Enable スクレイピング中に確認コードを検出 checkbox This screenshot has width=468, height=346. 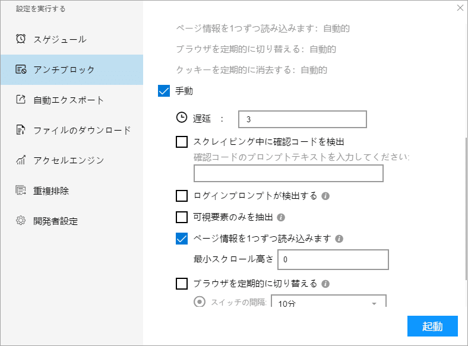182,142
